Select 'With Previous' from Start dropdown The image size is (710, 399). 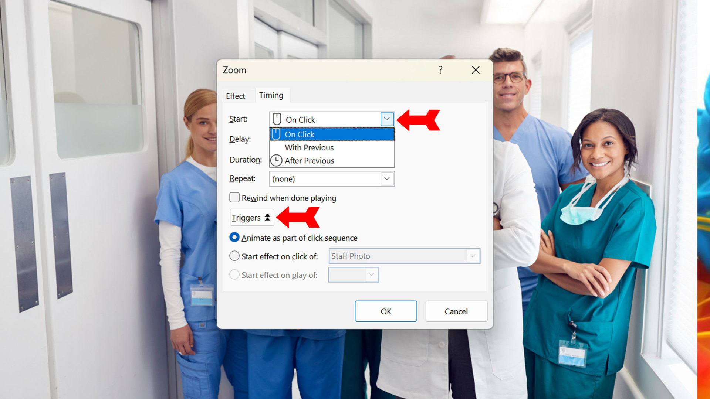point(309,147)
